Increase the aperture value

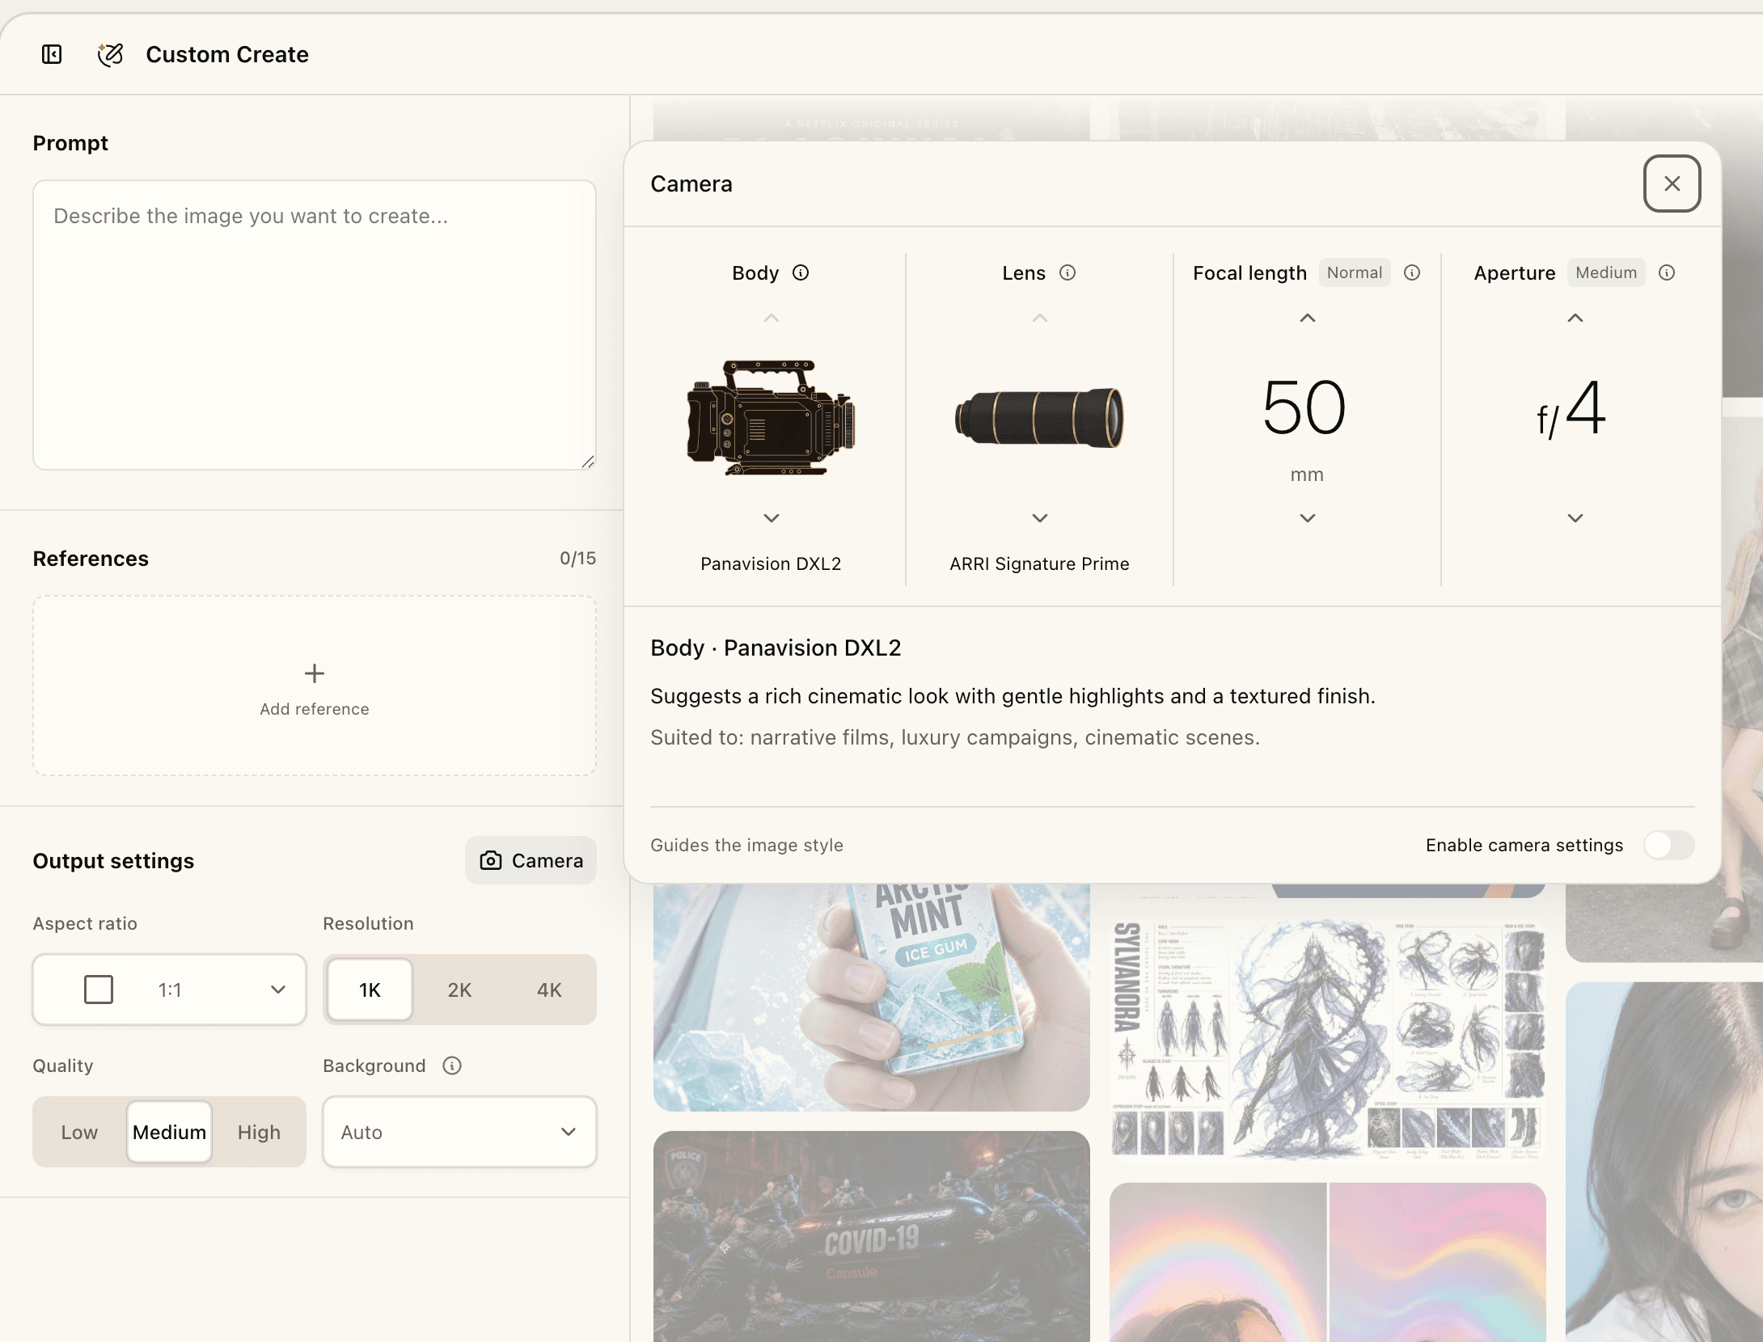[1575, 318]
